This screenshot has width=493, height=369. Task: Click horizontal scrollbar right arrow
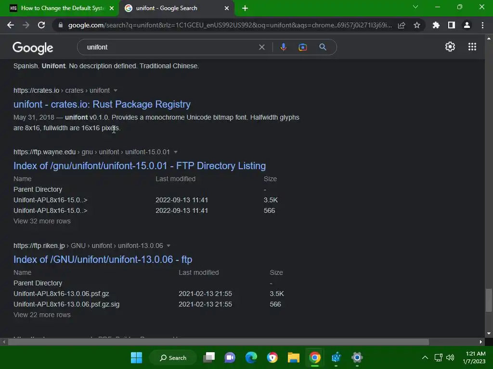click(481, 342)
